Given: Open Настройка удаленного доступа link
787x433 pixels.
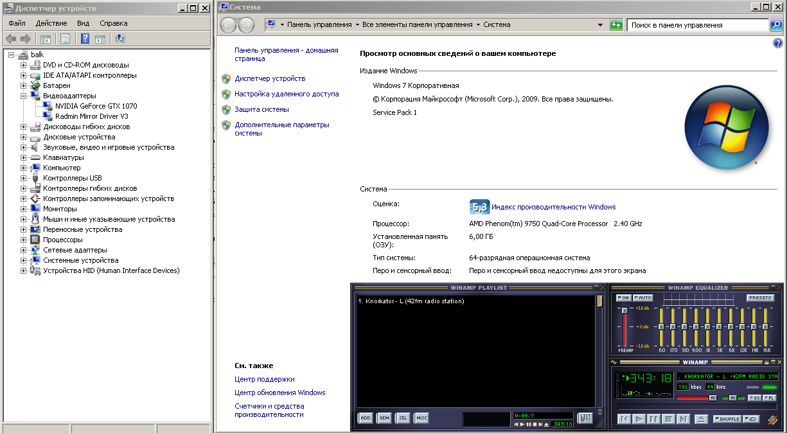Looking at the screenshot, I should click(x=287, y=94).
